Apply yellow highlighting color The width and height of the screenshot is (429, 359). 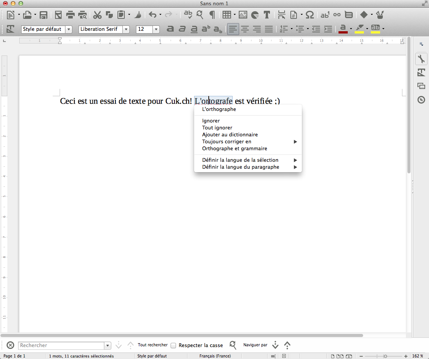(359, 29)
